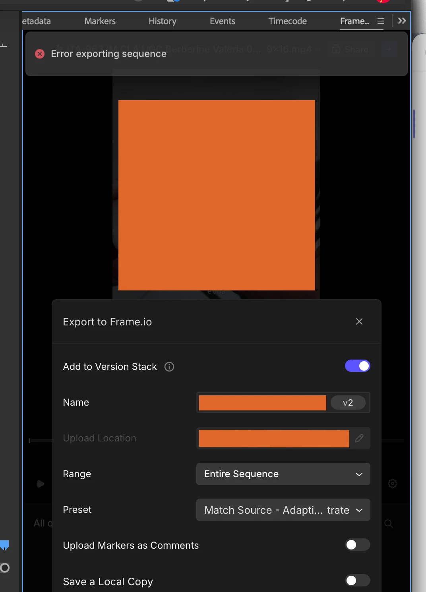Turn off Add to Version Stack toggle
The height and width of the screenshot is (592, 426).
(358, 366)
